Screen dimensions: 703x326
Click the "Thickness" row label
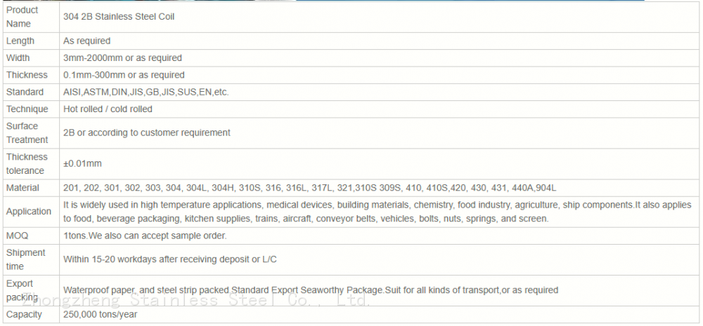point(27,75)
